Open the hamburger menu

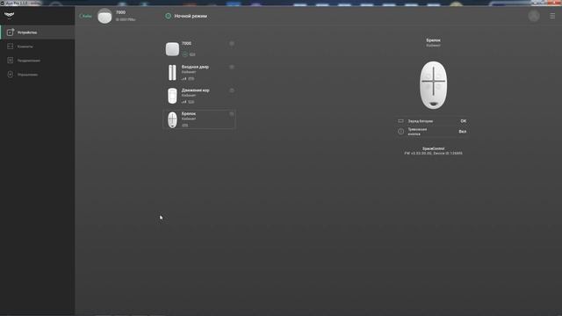point(552,16)
